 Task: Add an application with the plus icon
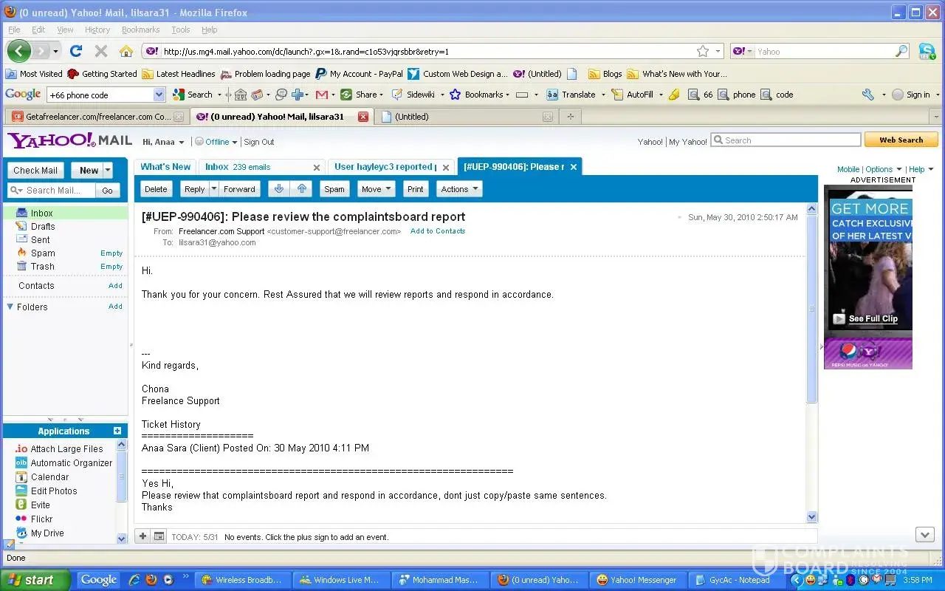[x=117, y=431]
